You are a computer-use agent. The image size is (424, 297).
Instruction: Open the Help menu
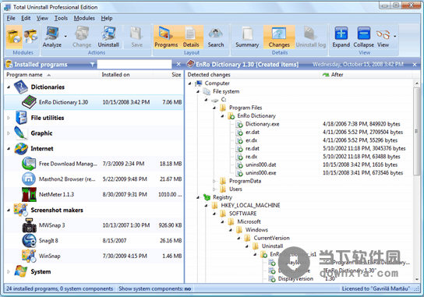[107, 18]
